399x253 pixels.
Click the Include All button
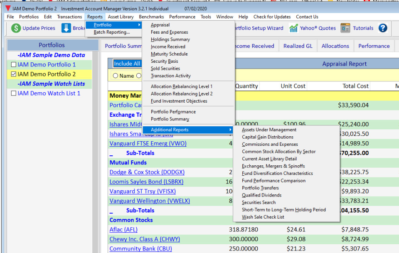tap(128, 63)
